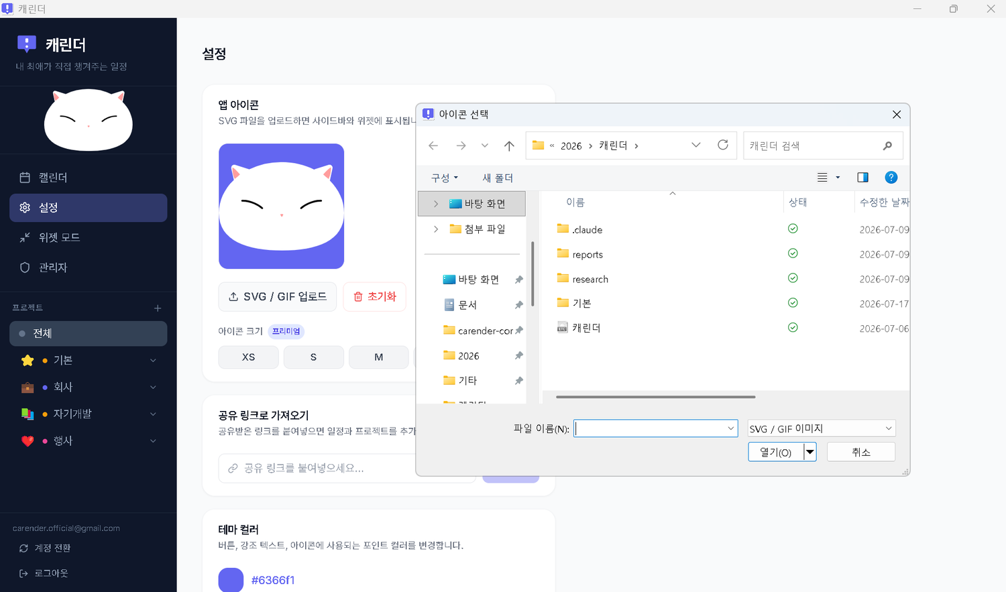This screenshot has width=1006, height=592.
Task: Click 계정 전환 switch account
Action: [45, 548]
